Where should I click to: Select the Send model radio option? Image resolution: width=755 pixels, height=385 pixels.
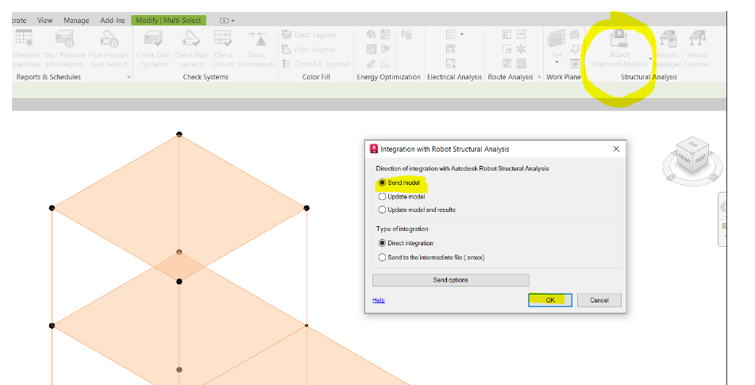coord(399,183)
